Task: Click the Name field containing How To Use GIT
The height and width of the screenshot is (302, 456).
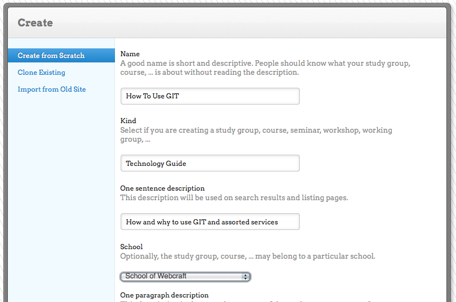Action: (x=210, y=96)
